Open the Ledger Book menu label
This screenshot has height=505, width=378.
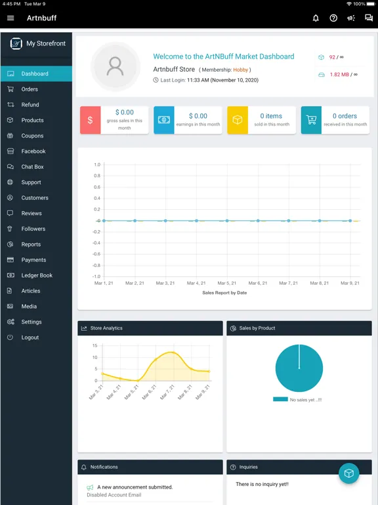[x=37, y=276]
